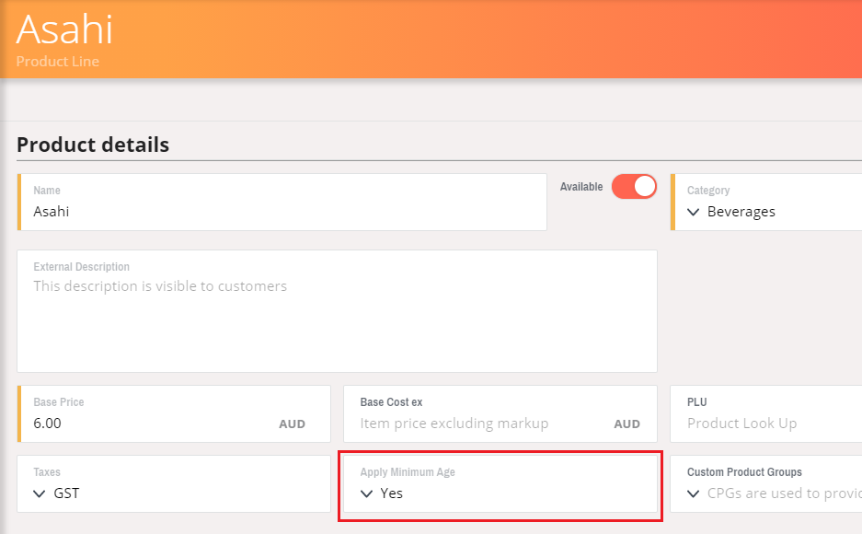Click the chevron beside CPGs placeholder text
This screenshot has width=862, height=534.
point(694,493)
